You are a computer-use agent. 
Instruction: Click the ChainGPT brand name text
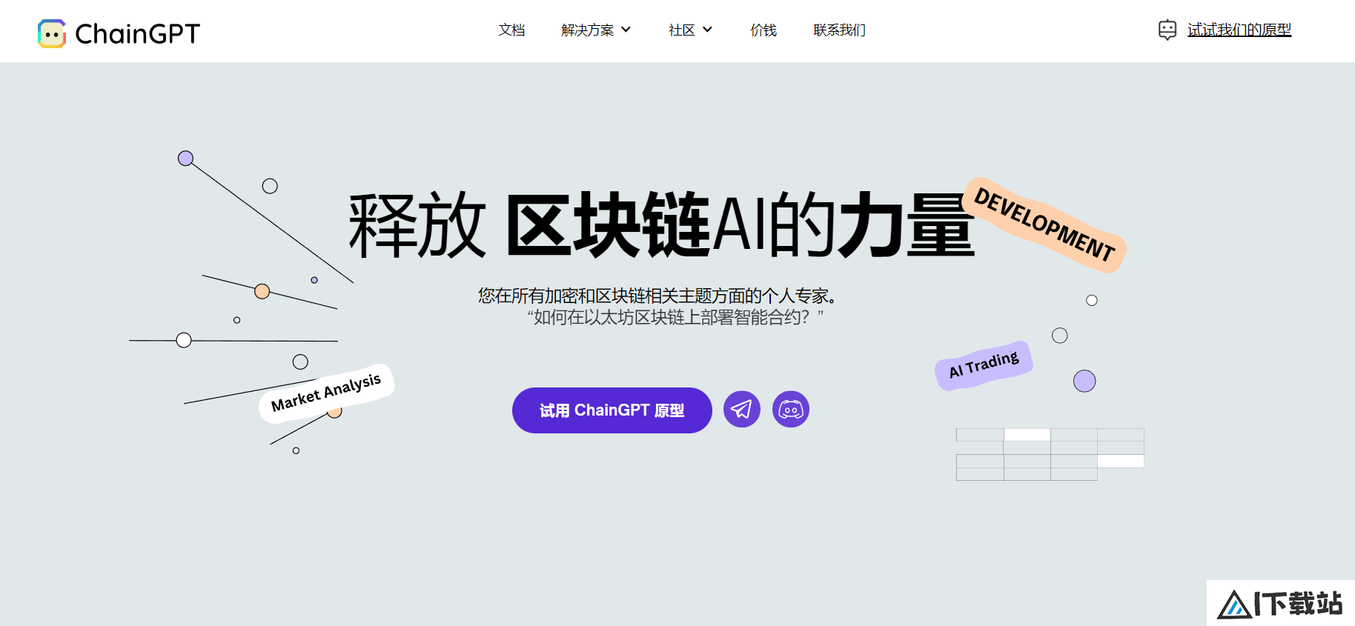pyautogui.click(x=138, y=33)
